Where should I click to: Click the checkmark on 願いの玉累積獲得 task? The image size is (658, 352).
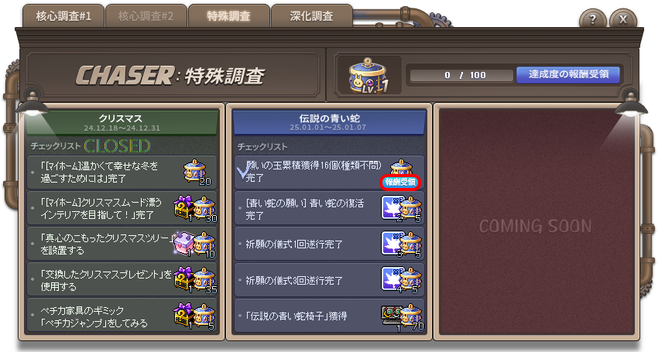coord(244,172)
